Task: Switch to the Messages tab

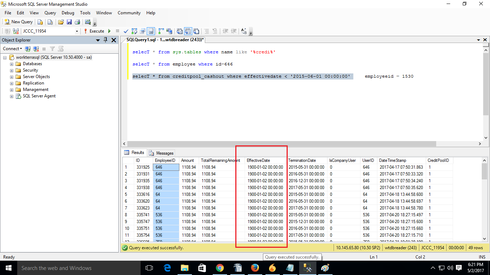Action: pyautogui.click(x=161, y=153)
